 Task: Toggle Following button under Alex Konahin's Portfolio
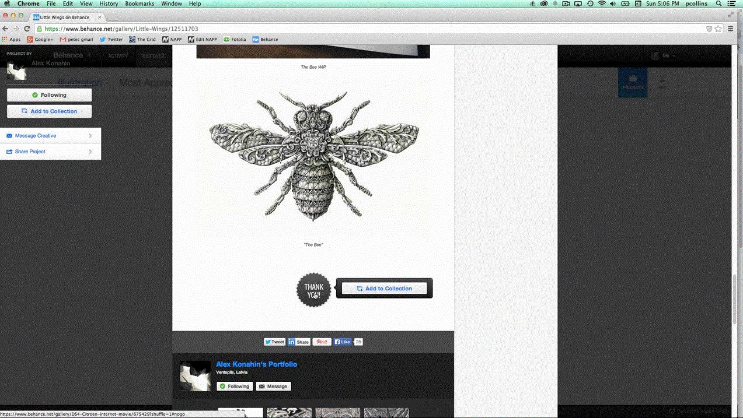click(235, 386)
